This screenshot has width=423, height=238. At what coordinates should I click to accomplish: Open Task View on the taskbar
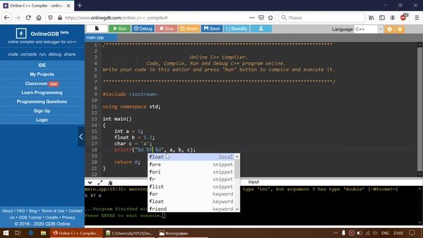pyautogui.click(x=18, y=233)
